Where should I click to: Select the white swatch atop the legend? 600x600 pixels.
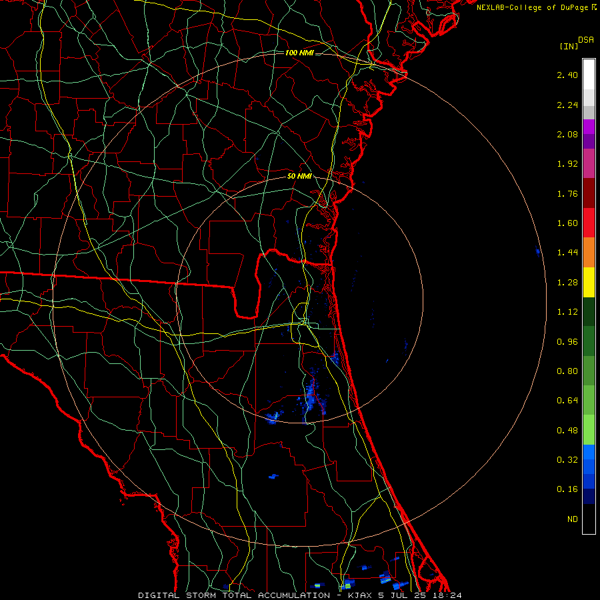pos(589,74)
